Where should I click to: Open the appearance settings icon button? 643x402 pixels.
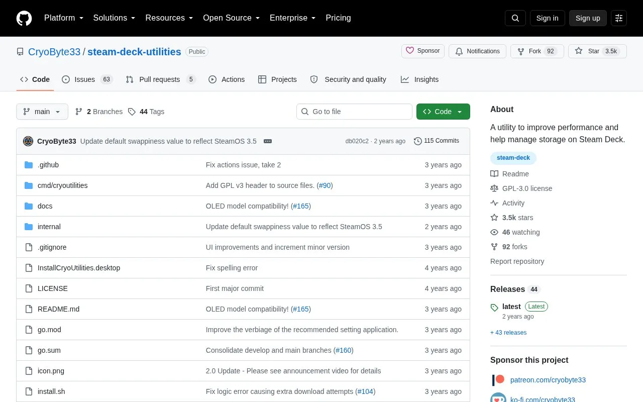619,18
